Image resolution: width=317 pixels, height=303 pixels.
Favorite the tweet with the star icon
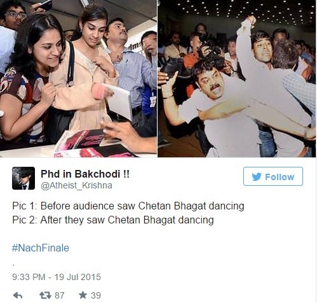(83, 295)
